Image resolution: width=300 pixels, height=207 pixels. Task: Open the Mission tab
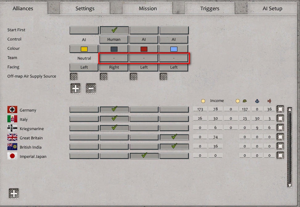click(147, 8)
